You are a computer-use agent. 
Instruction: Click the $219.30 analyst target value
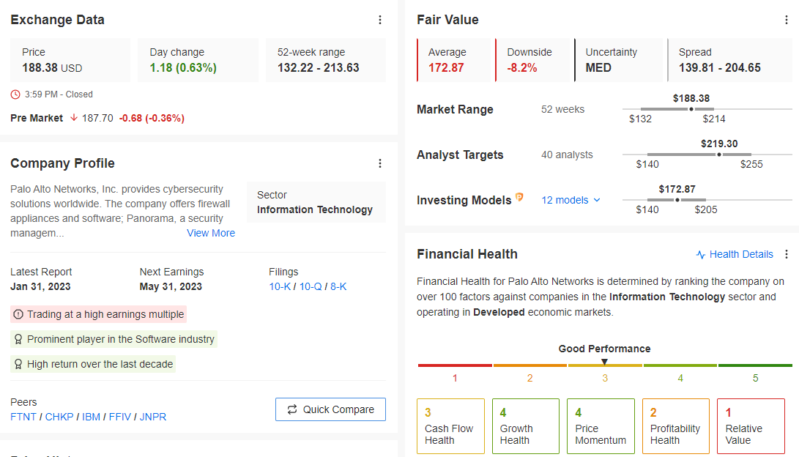(719, 144)
